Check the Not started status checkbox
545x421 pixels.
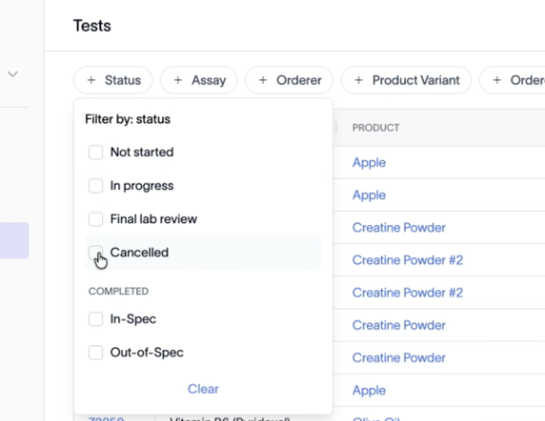click(x=96, y=152)
